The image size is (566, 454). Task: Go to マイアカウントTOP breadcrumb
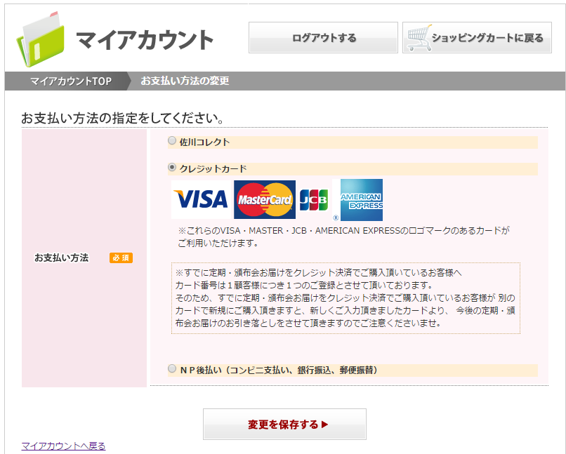(71, 81)
